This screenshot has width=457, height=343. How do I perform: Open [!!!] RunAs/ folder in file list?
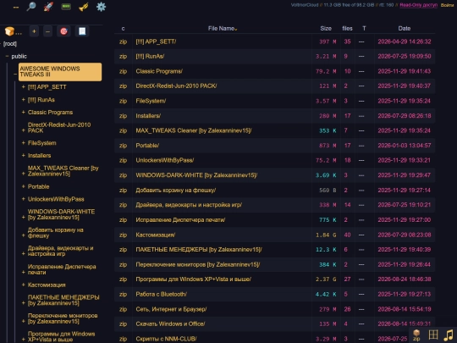coord(150,57)
